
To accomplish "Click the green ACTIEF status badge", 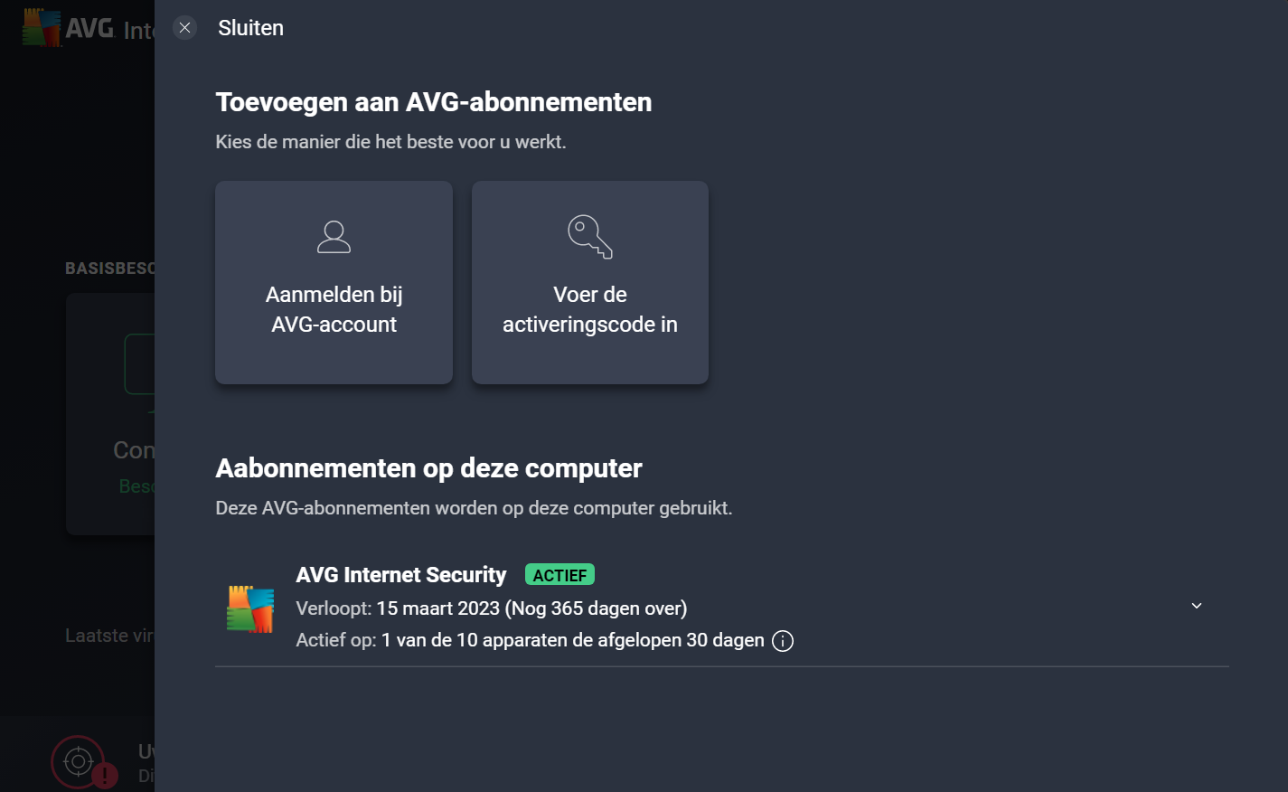I will 559,575.
